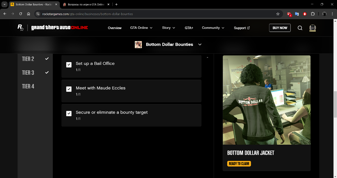Toggle the Set up a Bail Office checkbox
Viewport: 337px width, 178px height.
tap(69, 65)
